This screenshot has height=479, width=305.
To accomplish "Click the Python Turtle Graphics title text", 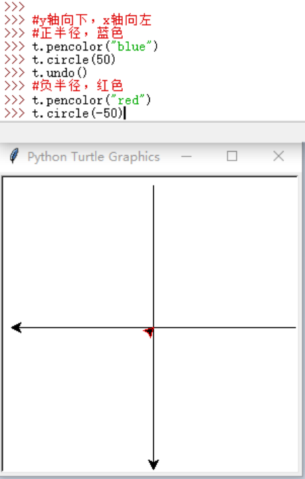I will coord(94,157).
